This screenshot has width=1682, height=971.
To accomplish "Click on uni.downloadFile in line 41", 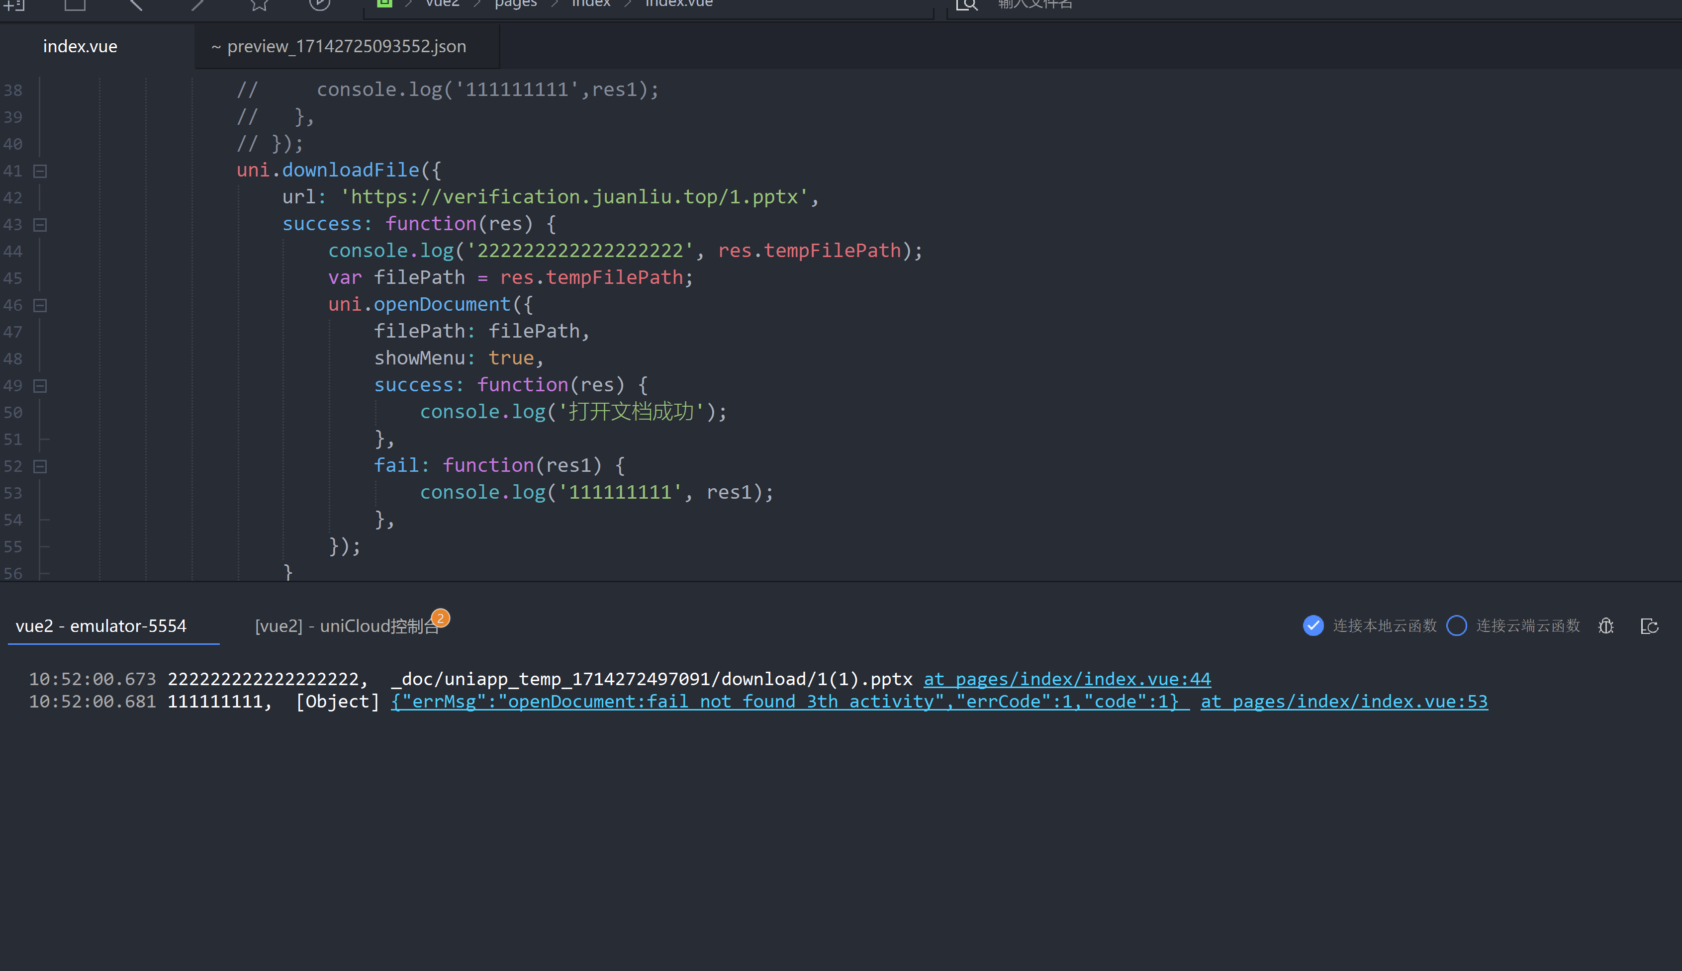I will click(x=328, y=170).
